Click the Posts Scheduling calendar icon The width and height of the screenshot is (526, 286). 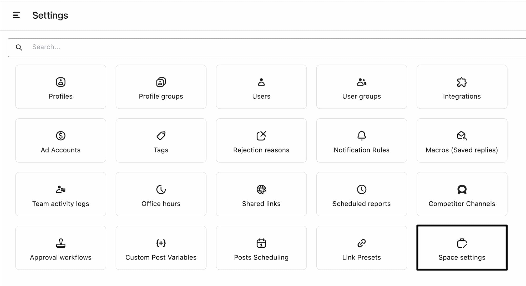pyautogui.click(x=261, y=243)
